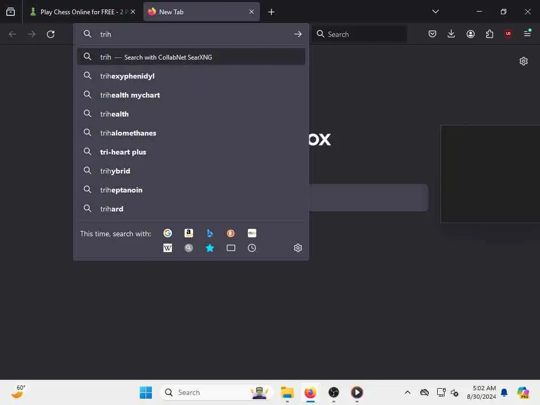This screenshot has height=405, width=540.
Task: Choose suggestion trihard
Action: 191,208
